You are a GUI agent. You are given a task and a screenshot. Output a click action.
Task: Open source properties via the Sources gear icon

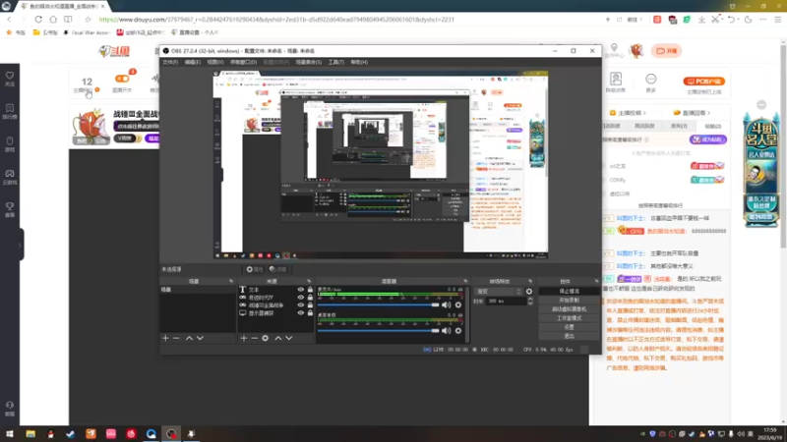coord(266,338)
